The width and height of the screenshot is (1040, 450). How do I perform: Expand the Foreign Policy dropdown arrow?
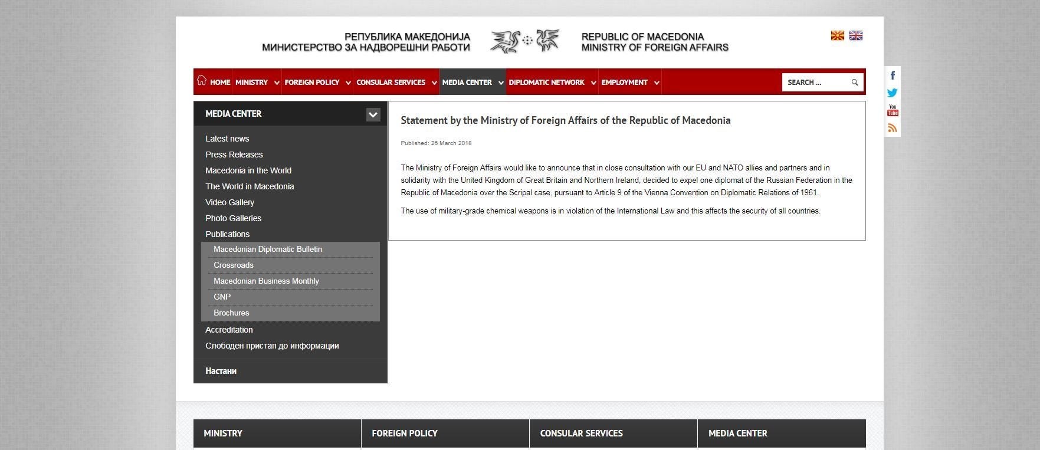pos(348,83)
